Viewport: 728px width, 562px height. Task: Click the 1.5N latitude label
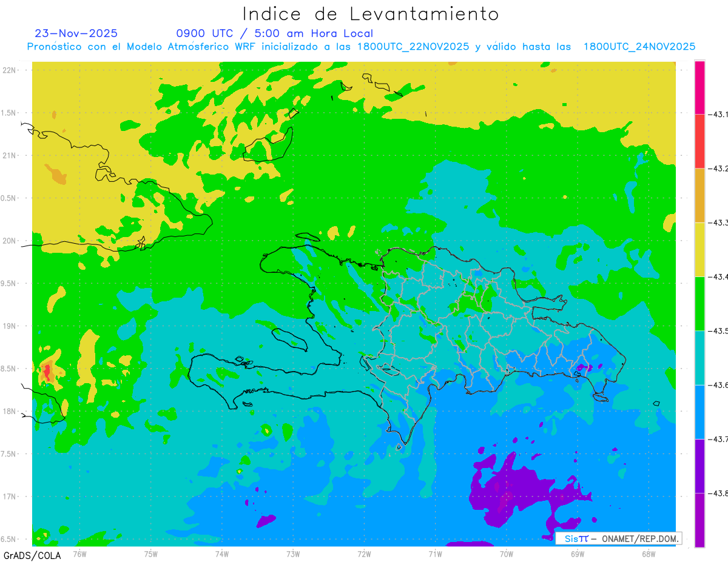point(9,113)
